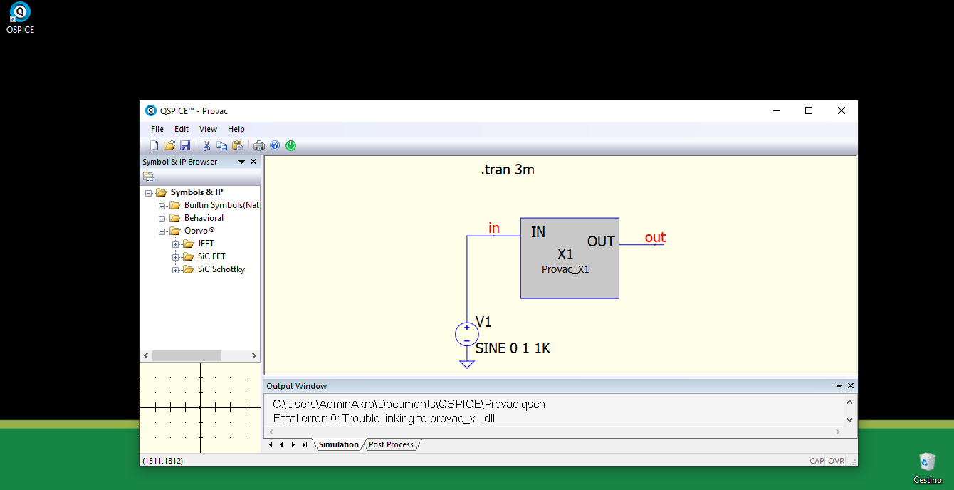Cut selection with the scissors icon
The image size is (954, 490).
tap(206, 146)
